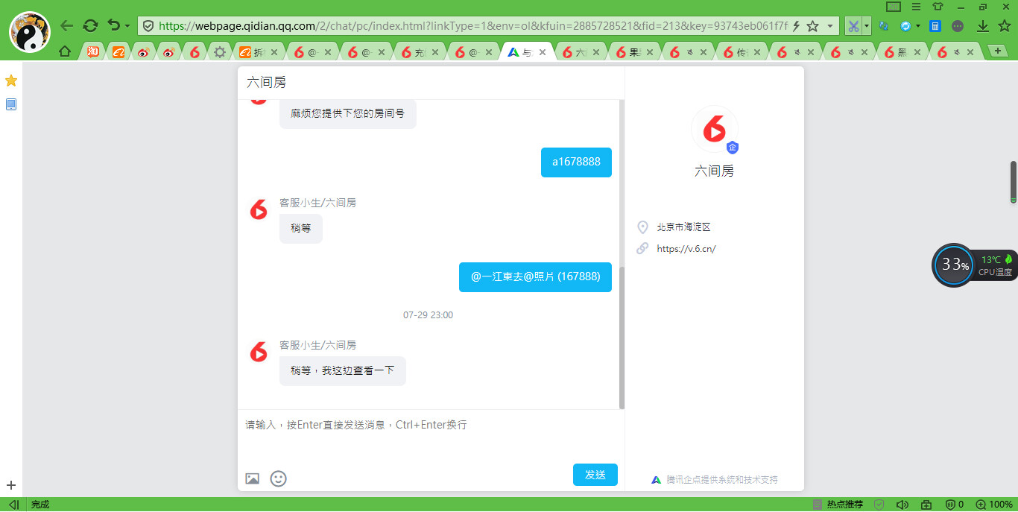Screen dimensions: 1018x512
Task: Open the home page via house icon
Action: [65, 52]
